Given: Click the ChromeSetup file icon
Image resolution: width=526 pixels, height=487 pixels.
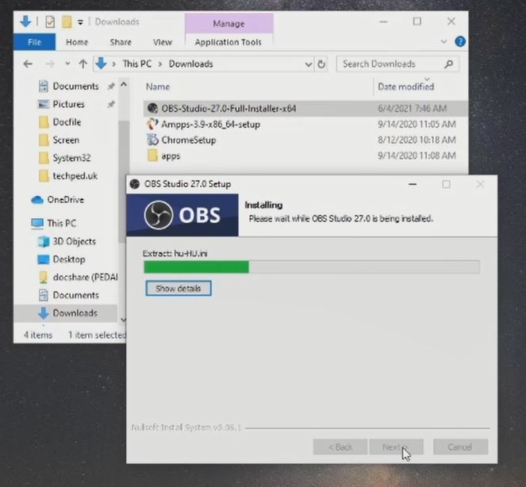Looking at the screenshot, I should pyautogui.click(x=153, y=140).
